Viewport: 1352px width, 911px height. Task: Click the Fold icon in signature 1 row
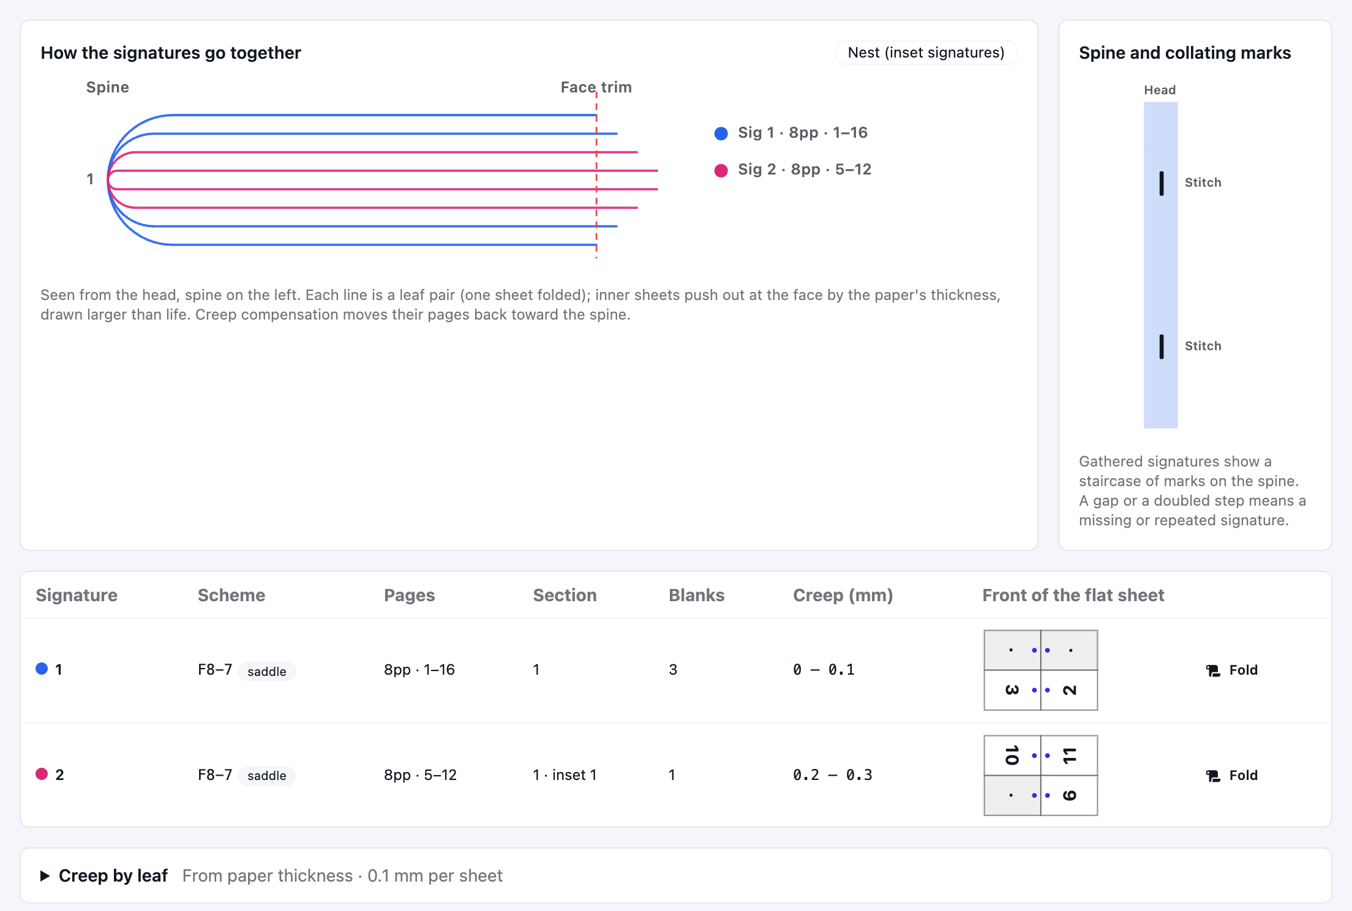coord(1213,670)
